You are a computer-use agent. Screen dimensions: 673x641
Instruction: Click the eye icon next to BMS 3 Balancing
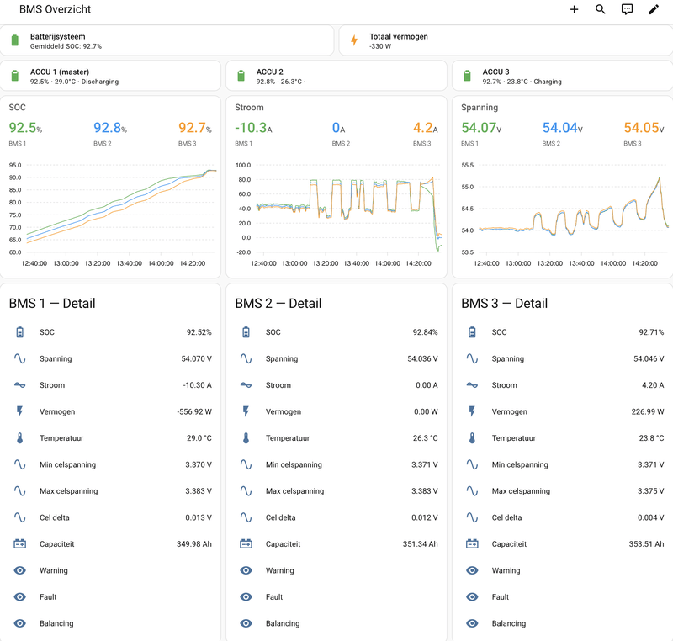pyautogui.click(x=472, y=623)
